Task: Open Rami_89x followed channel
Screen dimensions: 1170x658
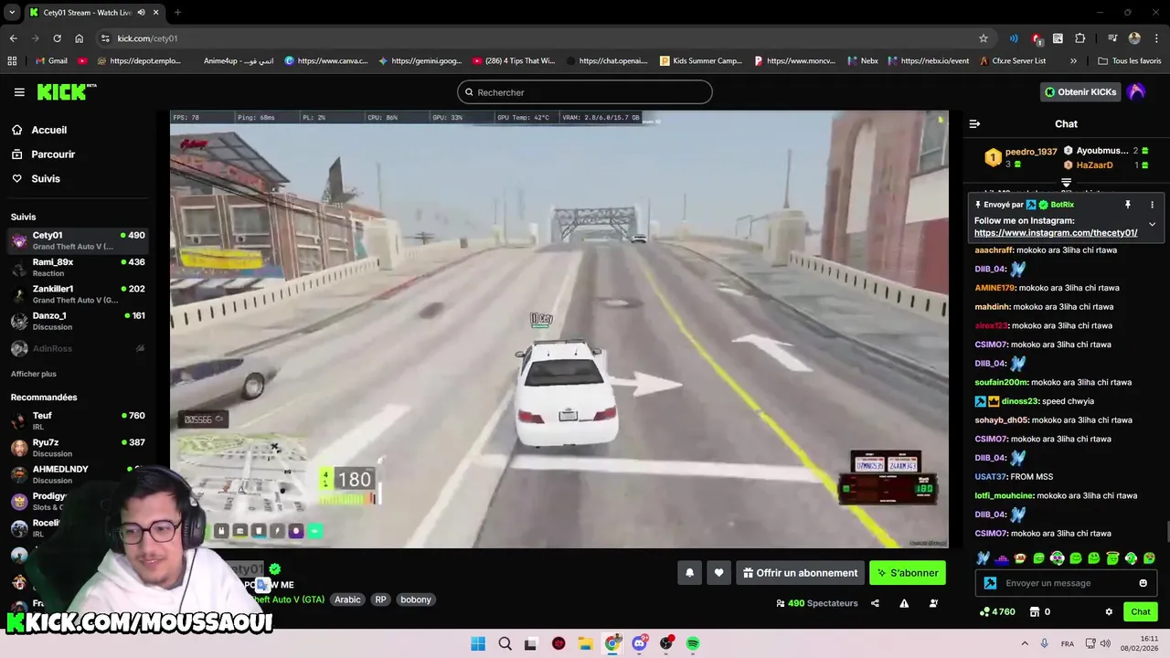Action: pyautogui.click(x=78, y=267)
